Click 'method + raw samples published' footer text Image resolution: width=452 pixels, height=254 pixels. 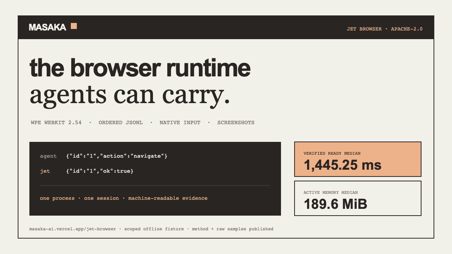(233, 229)
